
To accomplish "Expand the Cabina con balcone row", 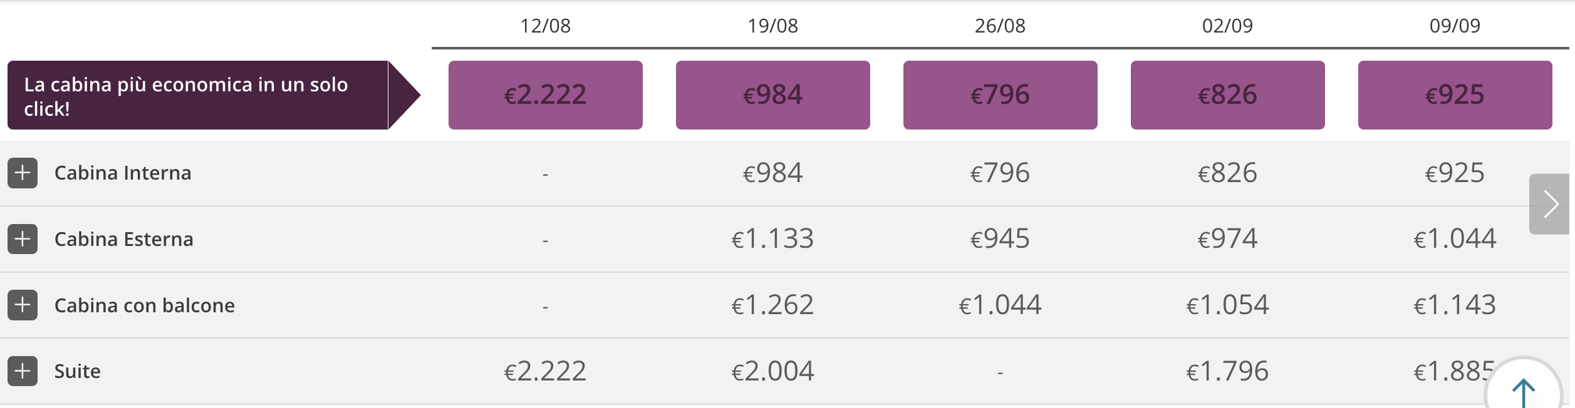I will [23, 305].
